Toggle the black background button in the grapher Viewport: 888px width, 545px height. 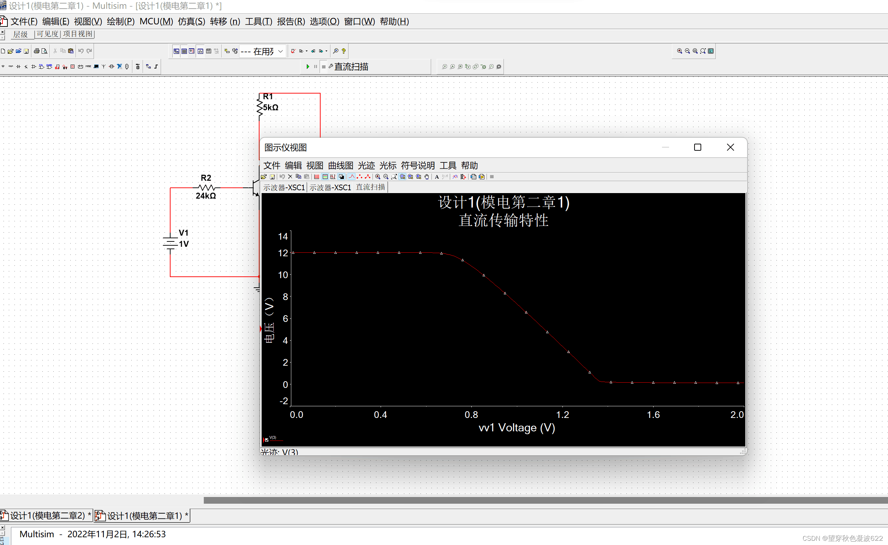(341, 176)
